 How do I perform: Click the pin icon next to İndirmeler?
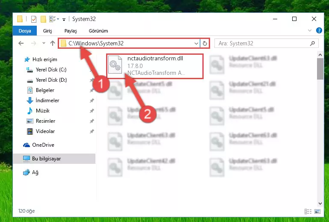pyautogui.click(x=92, y=101)
